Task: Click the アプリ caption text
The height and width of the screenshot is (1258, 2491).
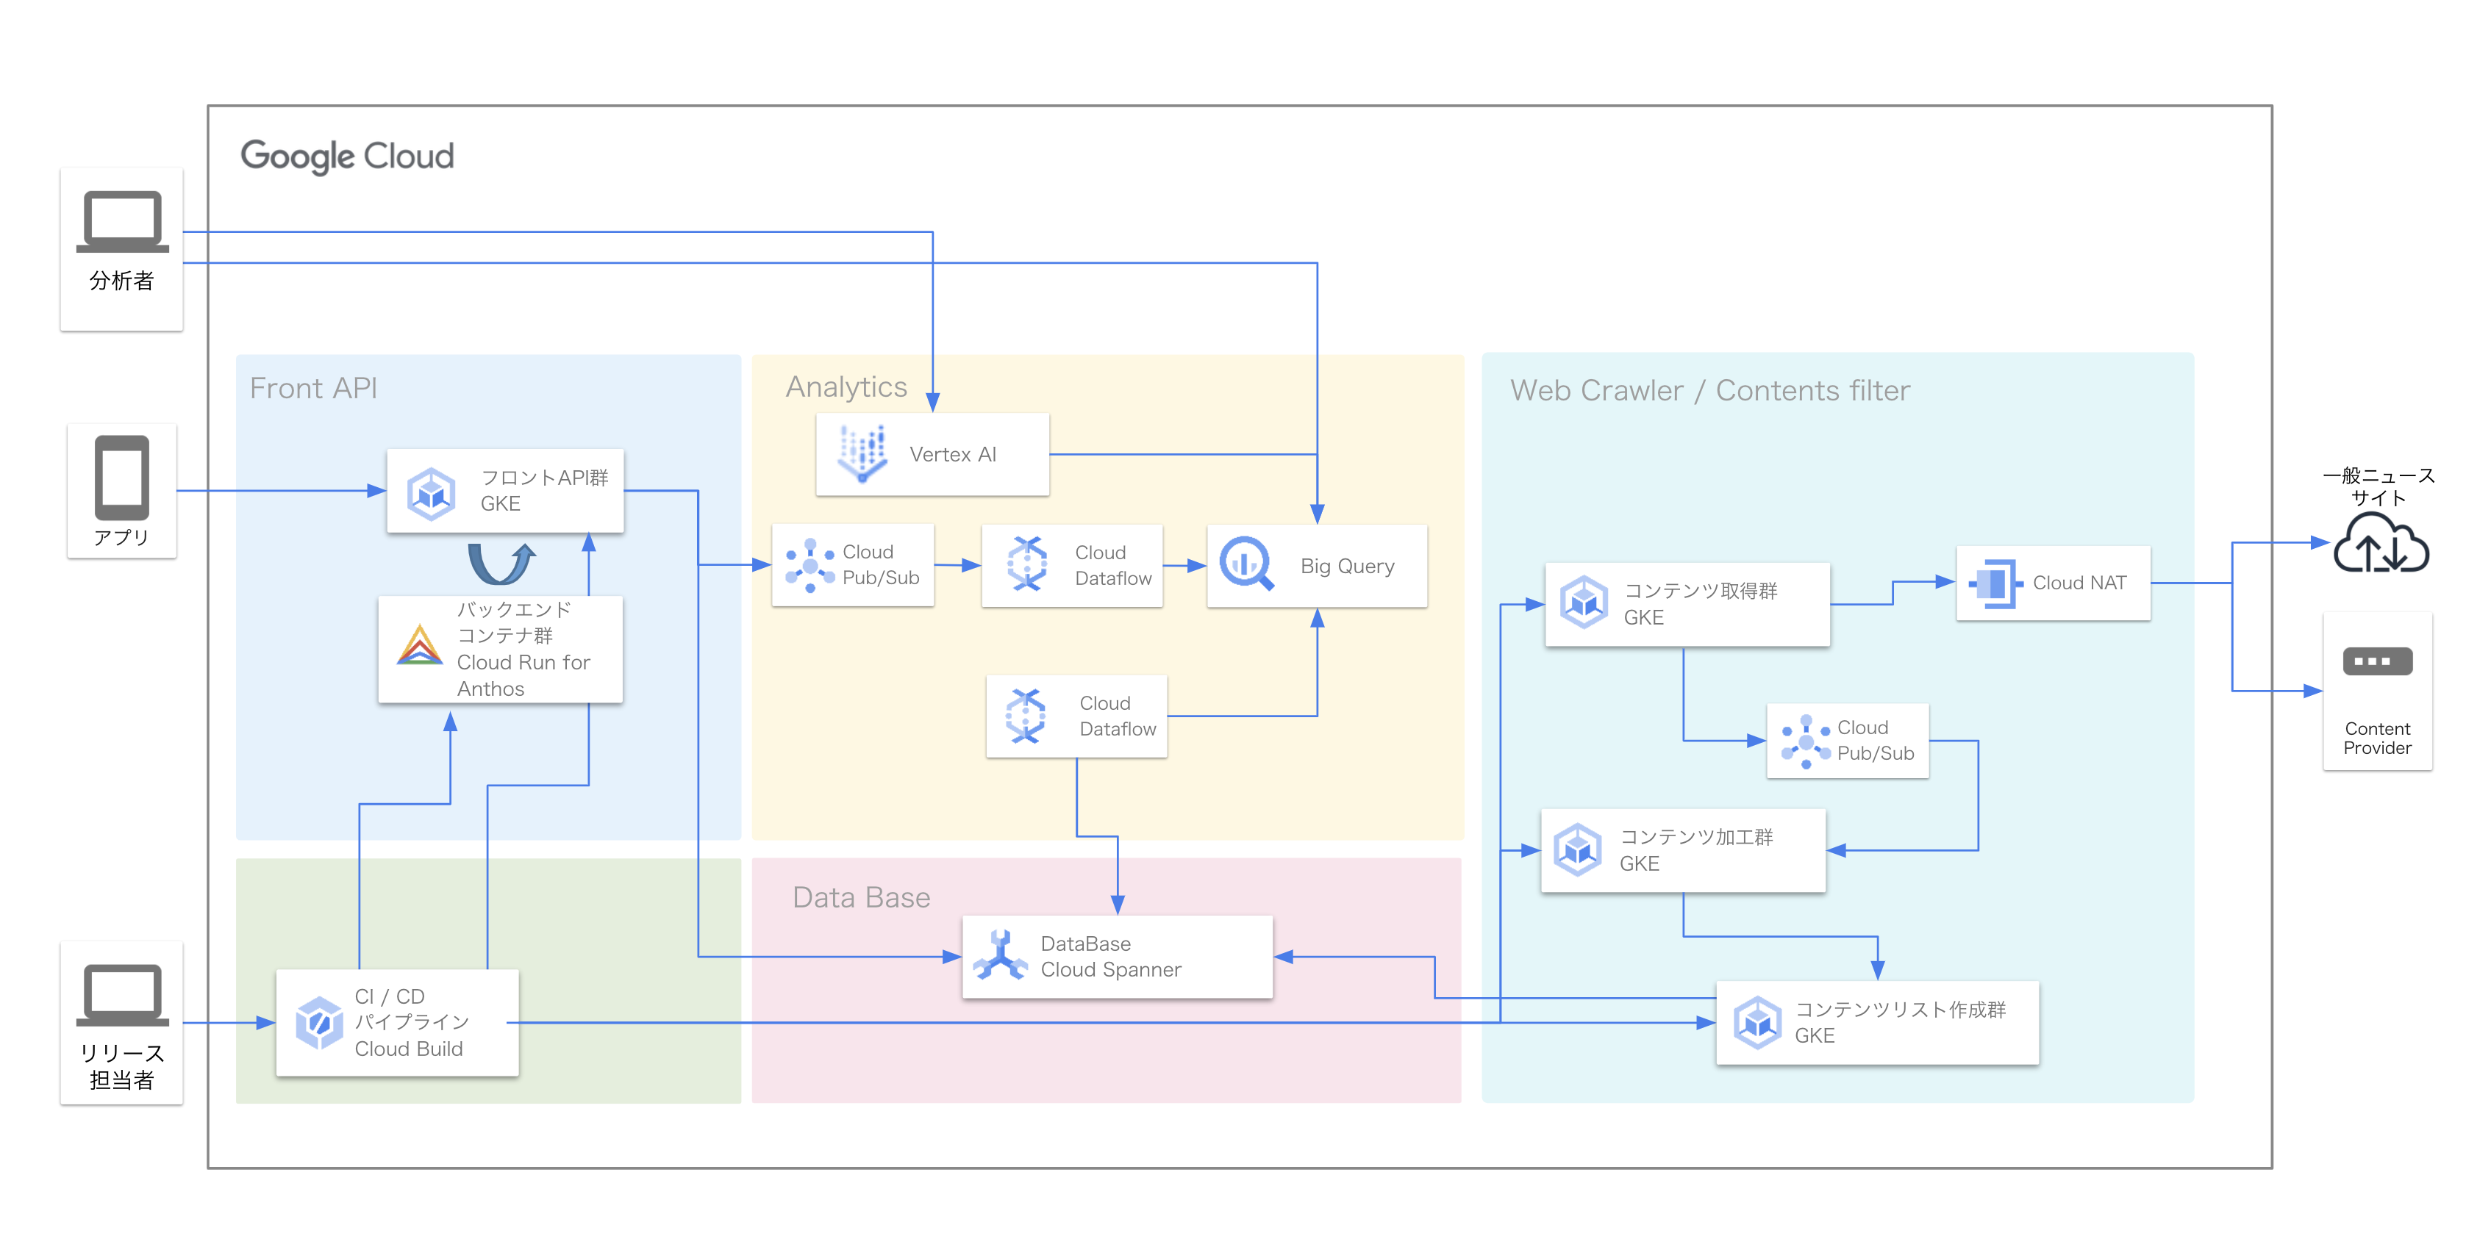Action: tap(122, 537)
